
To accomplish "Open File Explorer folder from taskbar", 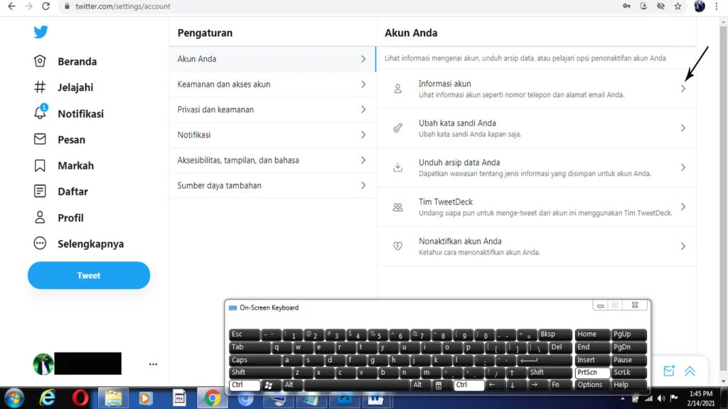I will pyautogui.click(x=113, y=398).
